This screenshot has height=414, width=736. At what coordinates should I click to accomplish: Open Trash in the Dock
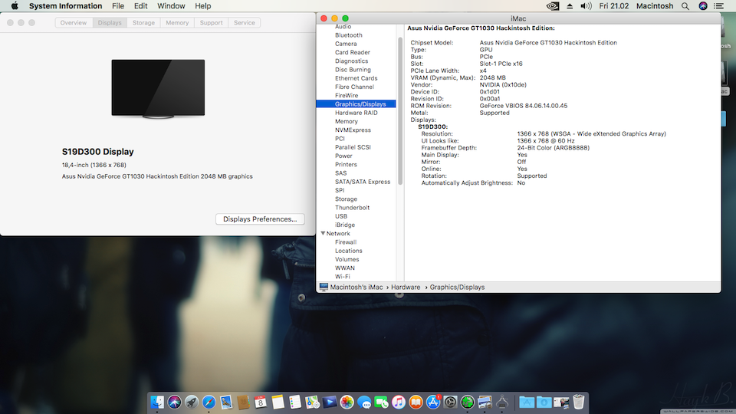point(578,402)
